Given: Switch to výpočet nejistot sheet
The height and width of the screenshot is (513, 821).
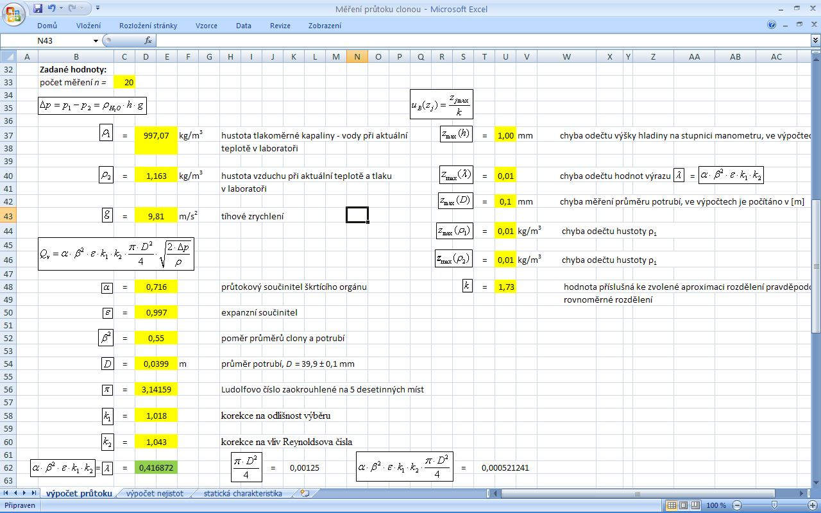Looking at the screenshot, I should coord(155,493).
